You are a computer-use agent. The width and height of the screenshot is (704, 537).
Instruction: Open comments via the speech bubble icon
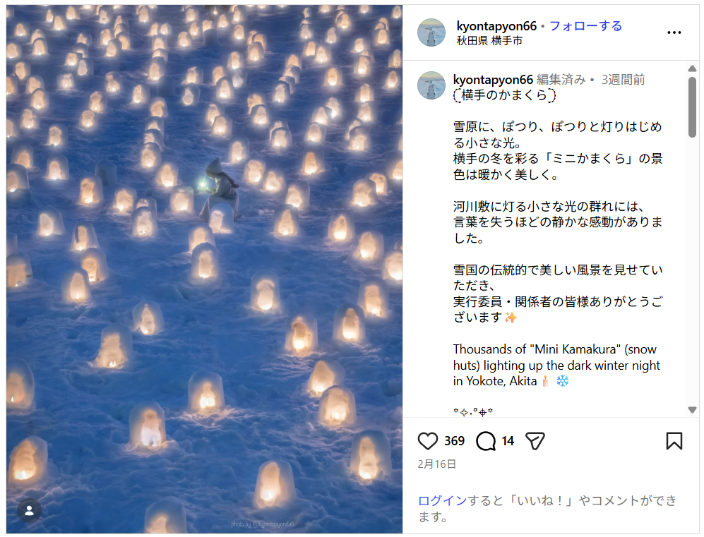[486, 441]
